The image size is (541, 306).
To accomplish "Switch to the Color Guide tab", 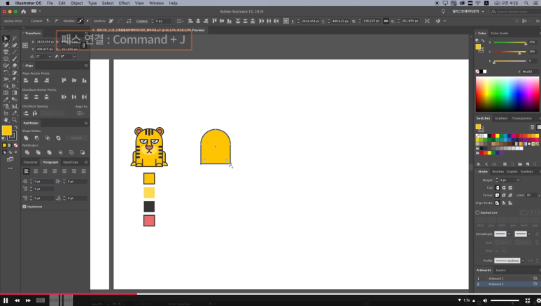I will tap(500, 34).
